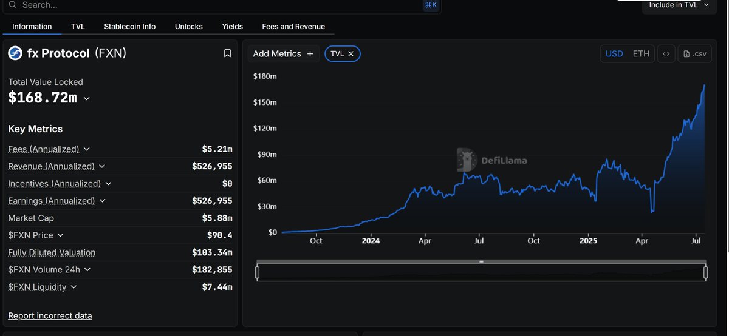The height and width of the screenshot is (336, 729).
Task: Open the Stablecoin Info tab
Action: [x=130, y=27]
